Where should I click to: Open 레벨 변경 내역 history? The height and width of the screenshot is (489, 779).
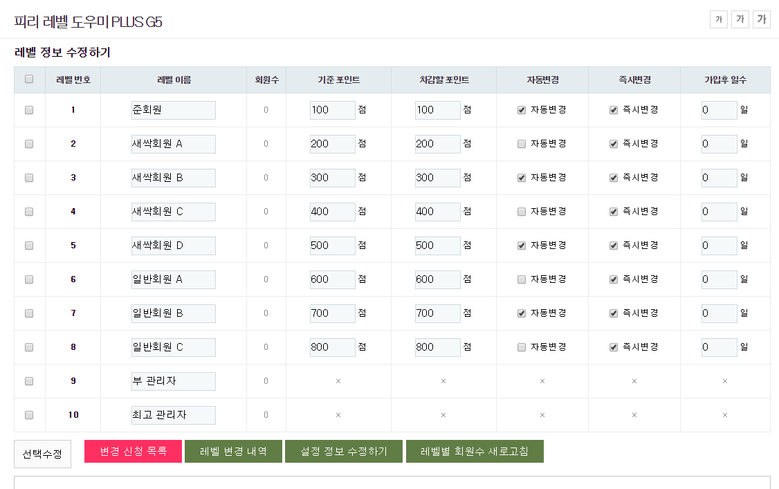click(x=233, y=452)
